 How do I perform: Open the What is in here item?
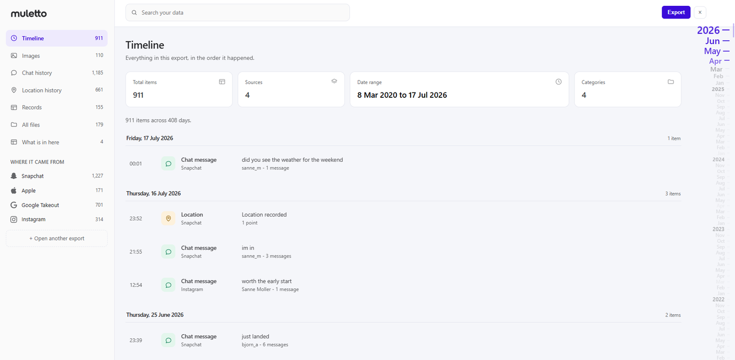(57, 142)
